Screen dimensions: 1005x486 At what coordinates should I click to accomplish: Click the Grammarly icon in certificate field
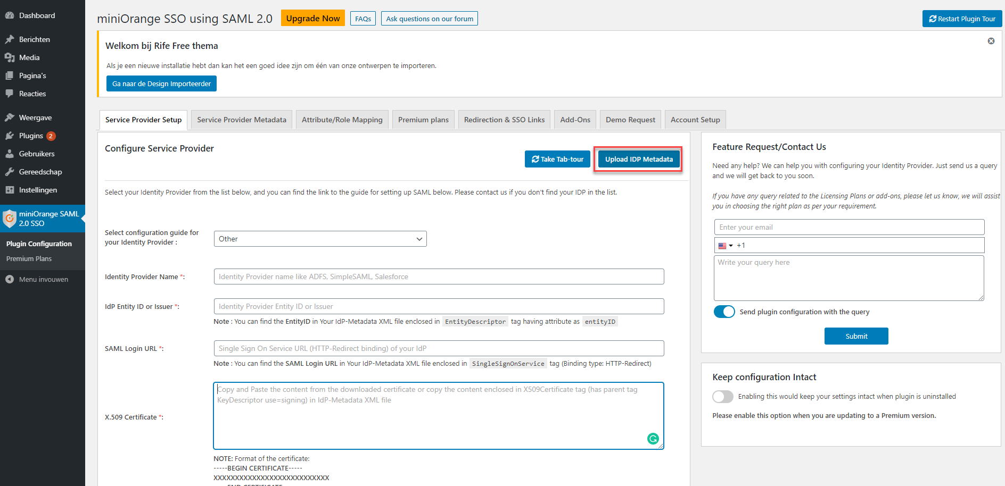tap(653, 439)
